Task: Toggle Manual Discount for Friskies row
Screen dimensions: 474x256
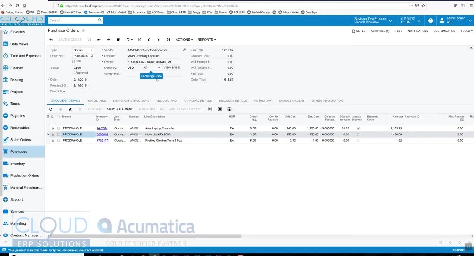Action: [358, 141]
